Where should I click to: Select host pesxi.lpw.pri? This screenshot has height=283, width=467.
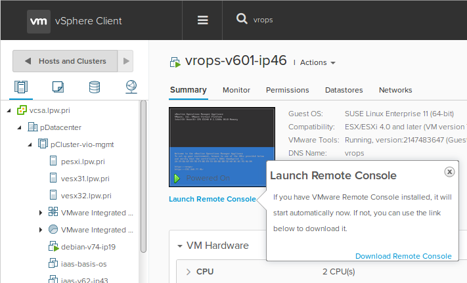point(83,162)
